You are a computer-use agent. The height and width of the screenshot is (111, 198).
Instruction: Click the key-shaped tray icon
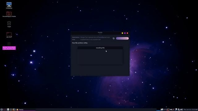171,110
